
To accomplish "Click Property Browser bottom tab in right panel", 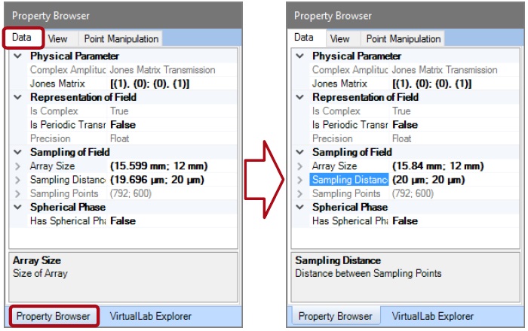I will [333, 316].
